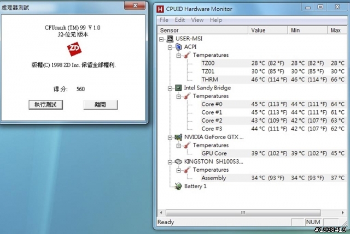350x234 pixels.
Task: Open the Edit menu
Action: (x=180, y=20)
